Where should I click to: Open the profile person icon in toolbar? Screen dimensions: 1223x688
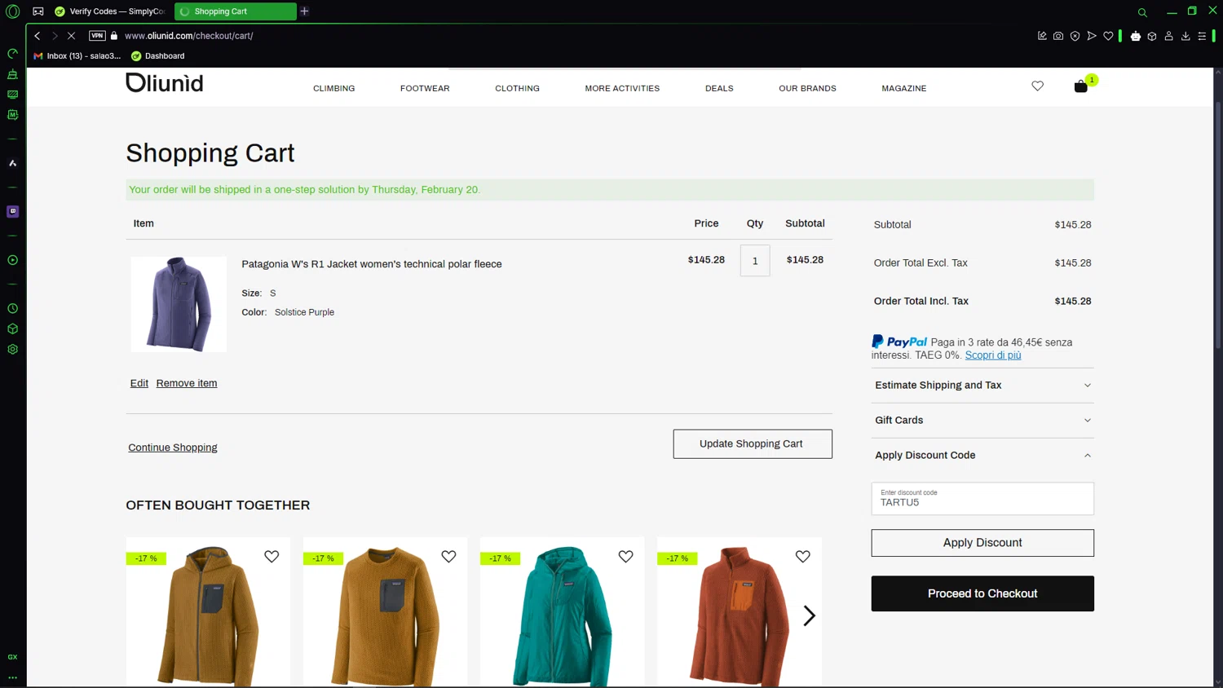coord(1168,36)
